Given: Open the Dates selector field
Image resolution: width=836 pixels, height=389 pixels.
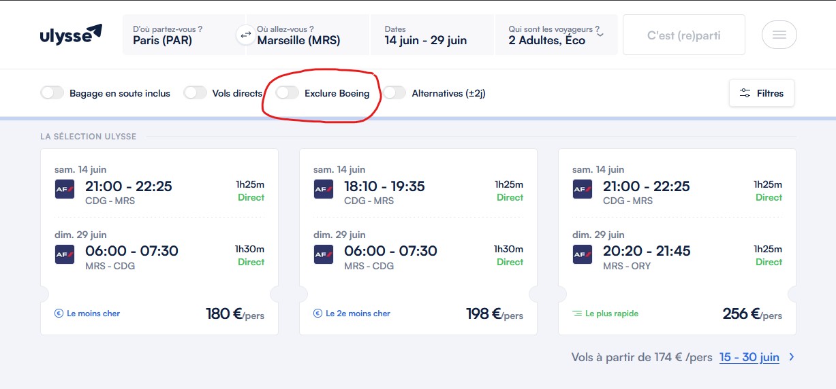Looking at the screenshot, I should coord(432,35).
